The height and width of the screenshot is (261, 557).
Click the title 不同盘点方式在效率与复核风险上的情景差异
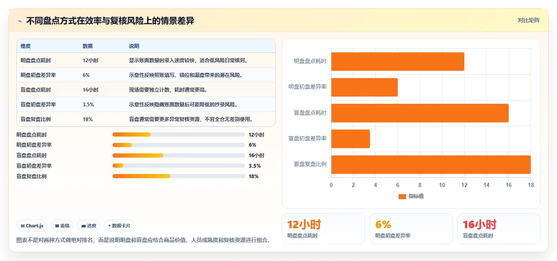110,21
